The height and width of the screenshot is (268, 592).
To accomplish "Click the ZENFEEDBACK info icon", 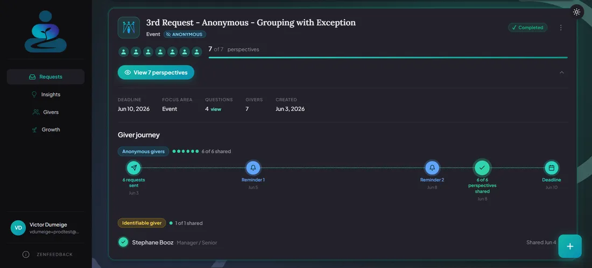I will (x=26, y=255).
